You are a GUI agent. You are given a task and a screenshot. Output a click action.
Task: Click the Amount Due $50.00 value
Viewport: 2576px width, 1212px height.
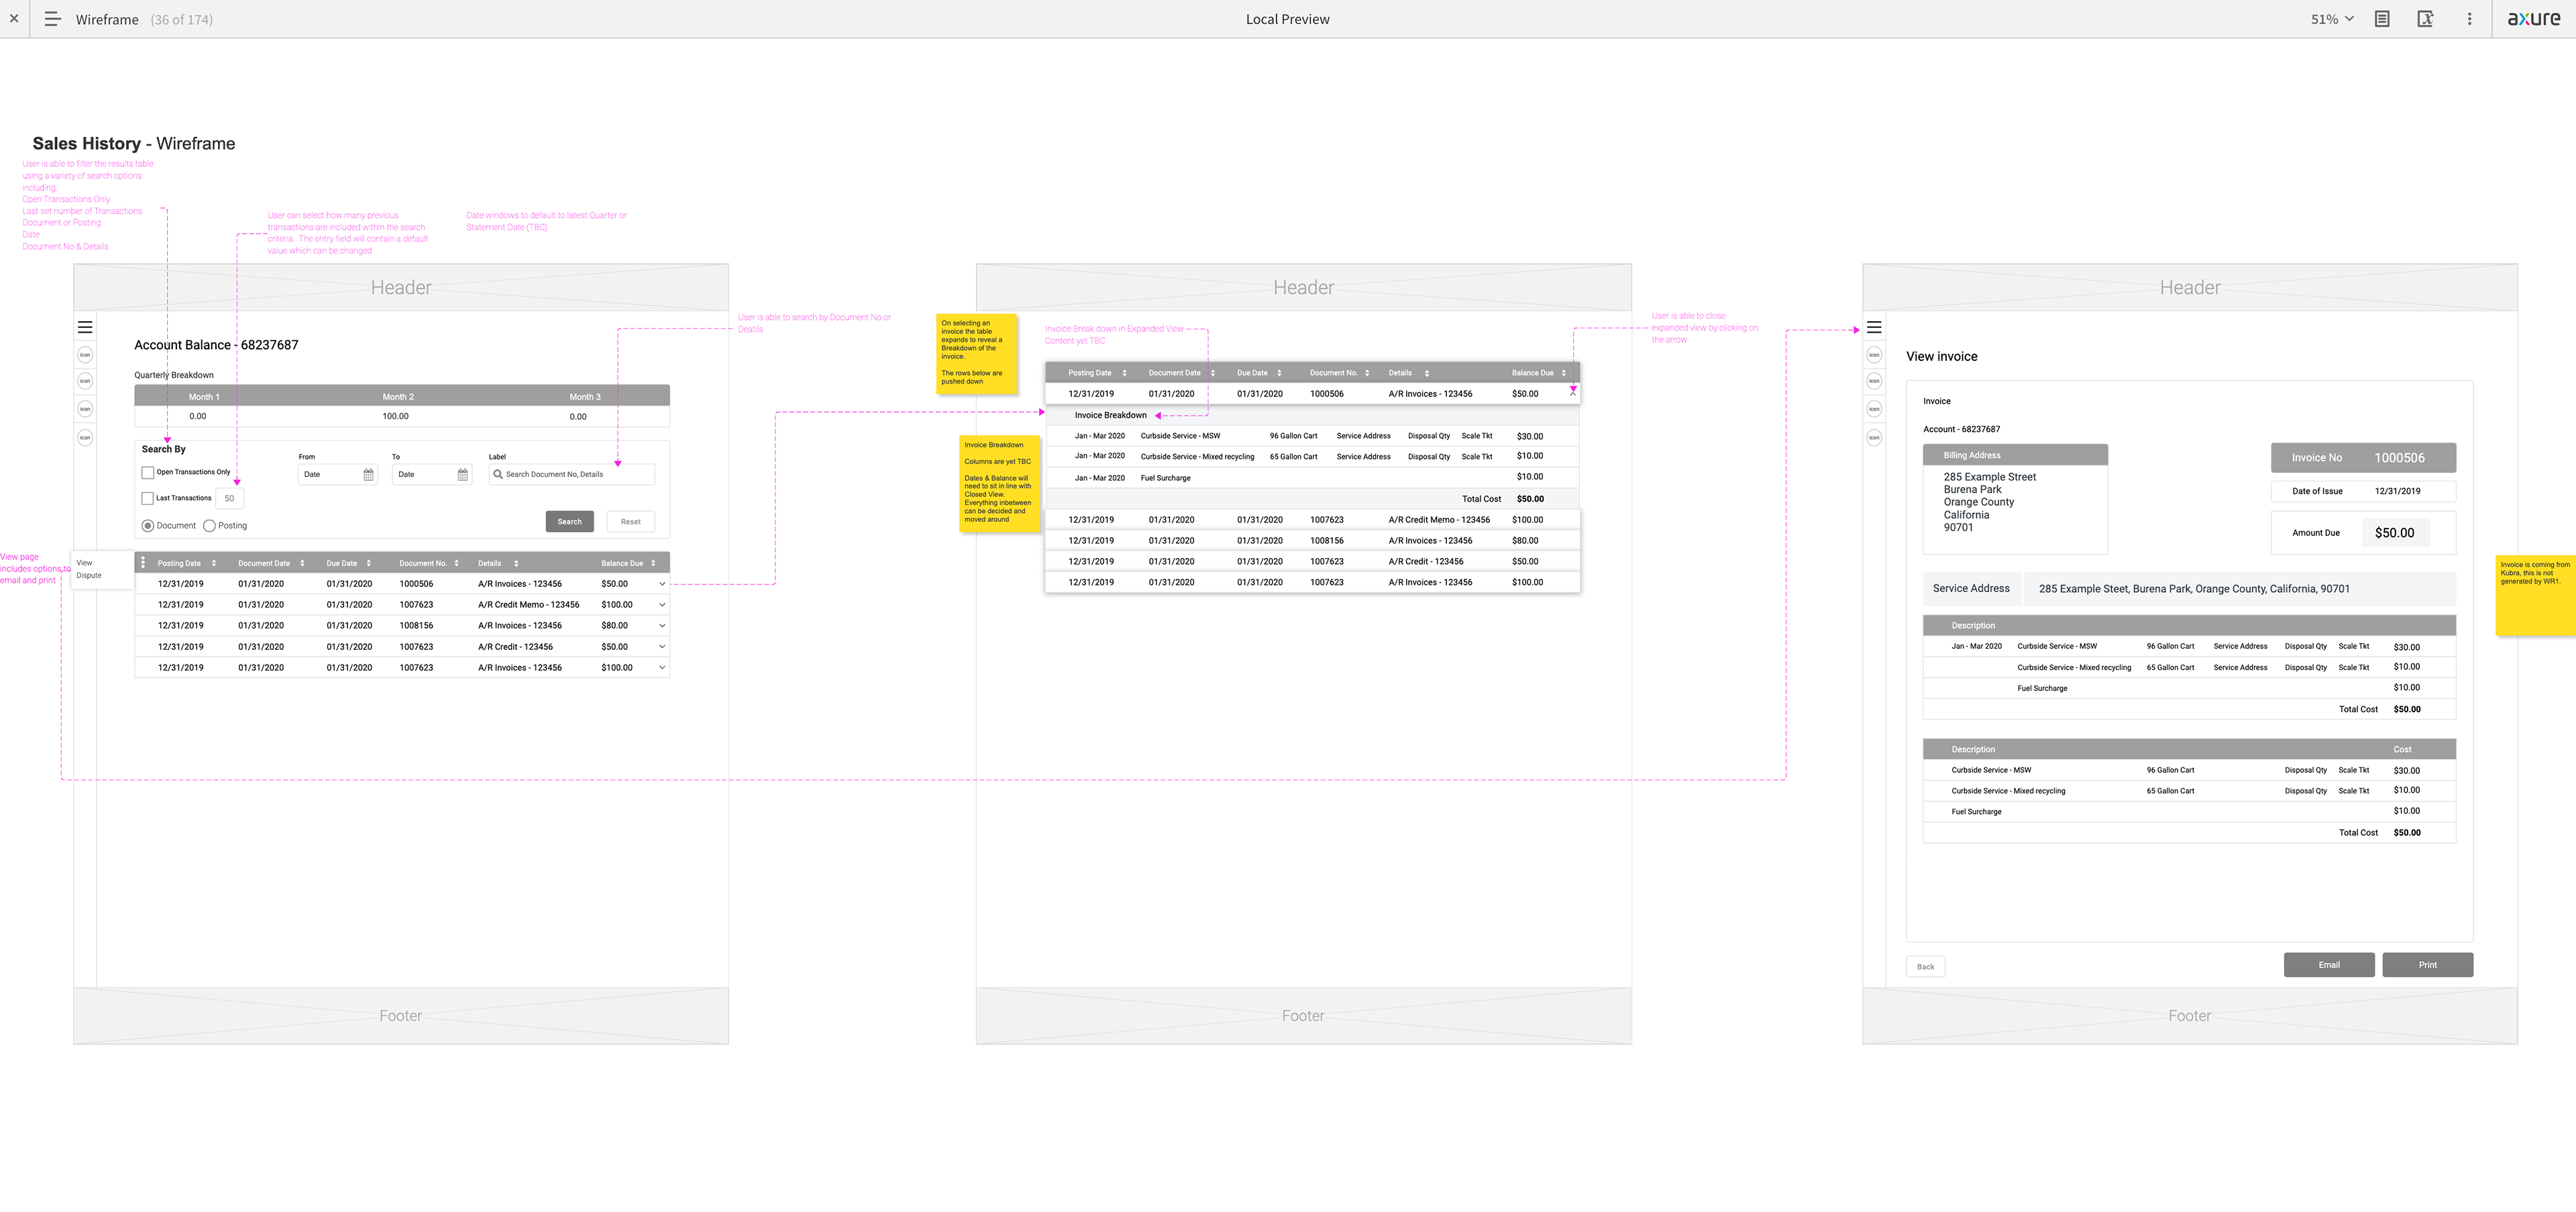pyautogui.click(x=2394, y=533)
